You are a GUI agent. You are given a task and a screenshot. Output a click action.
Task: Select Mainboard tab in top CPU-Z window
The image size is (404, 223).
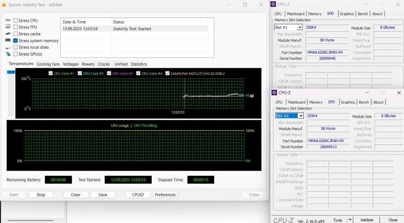296,14
